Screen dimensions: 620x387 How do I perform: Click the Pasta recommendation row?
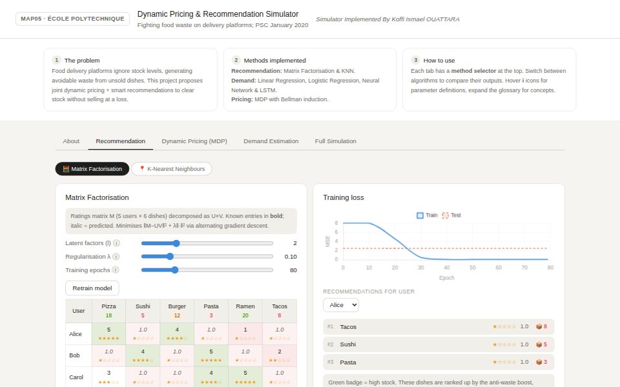click(x=439, y=362)
